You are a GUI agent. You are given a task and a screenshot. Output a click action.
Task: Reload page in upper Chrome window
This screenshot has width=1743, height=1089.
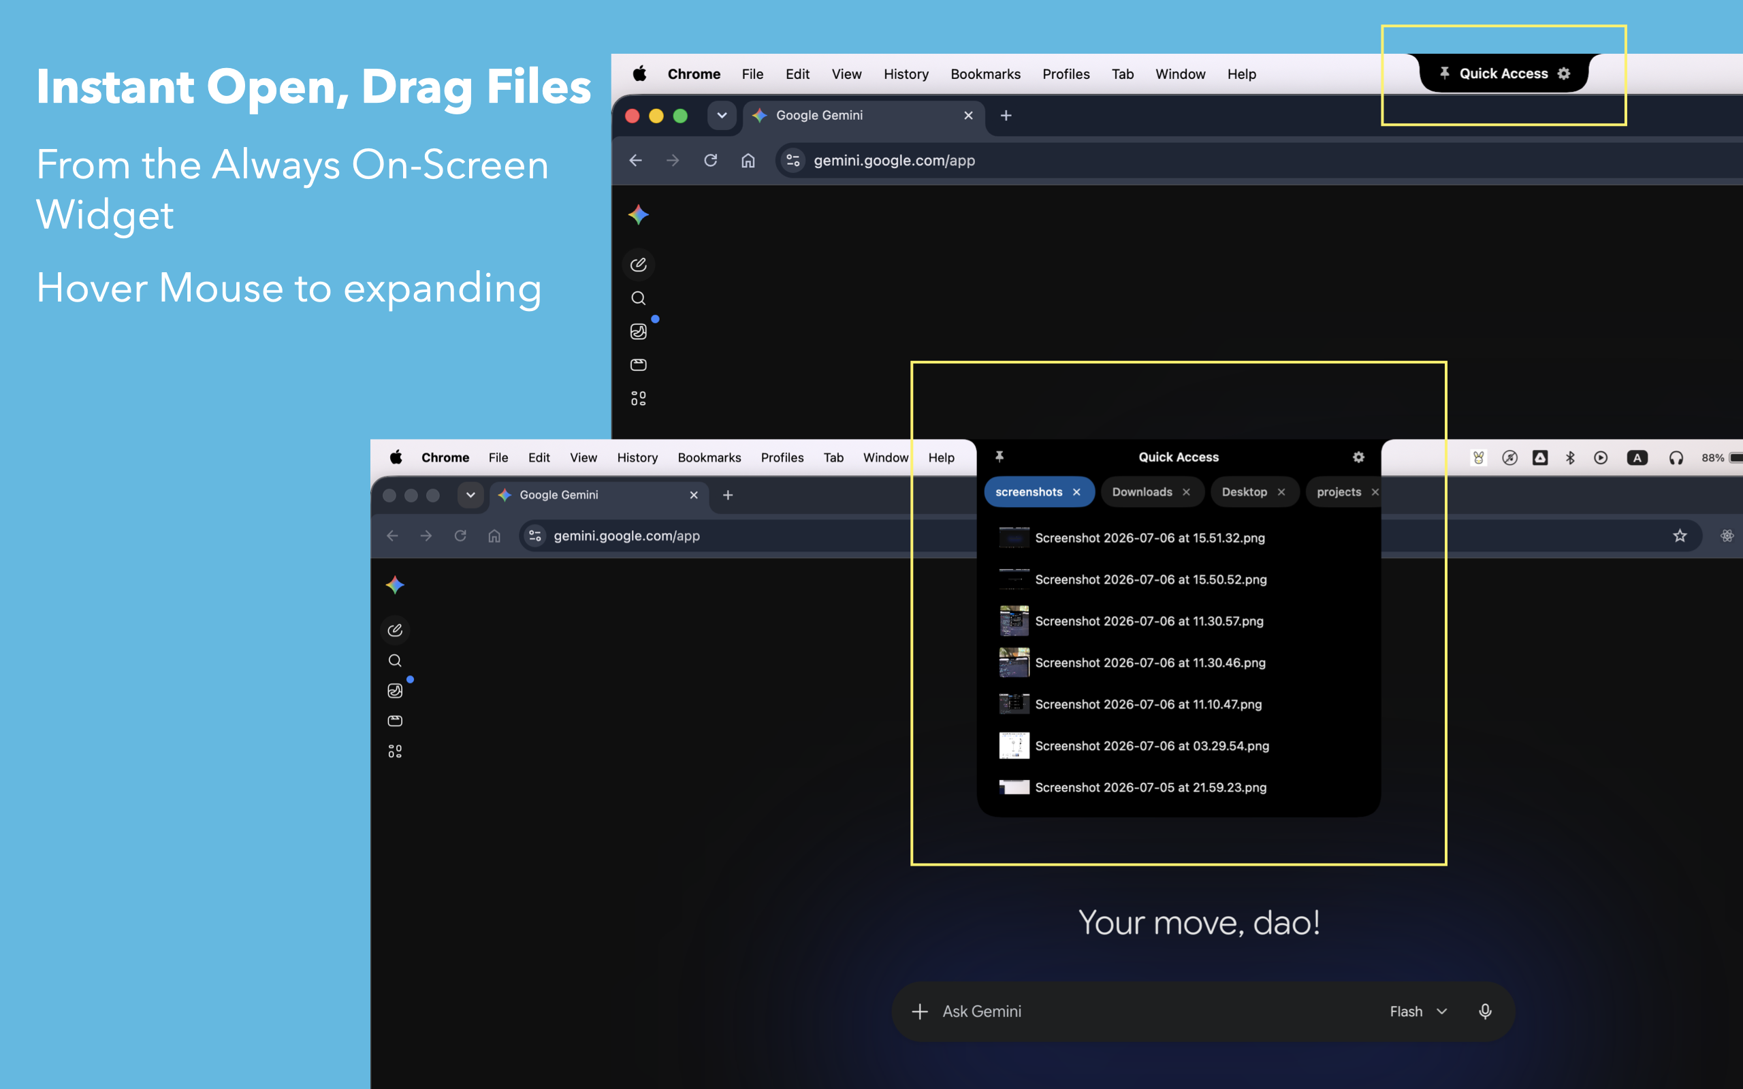coord(710,160)
